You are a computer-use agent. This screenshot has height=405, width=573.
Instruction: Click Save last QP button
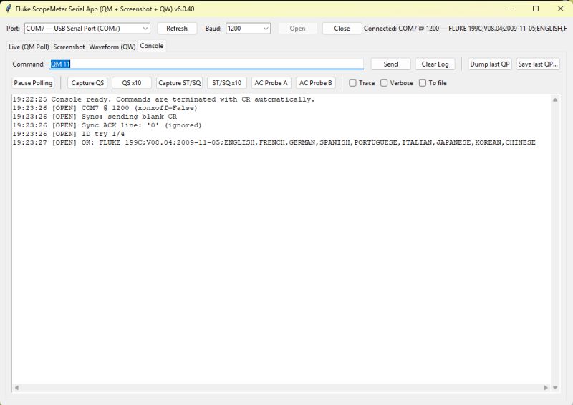coord(538,64)
